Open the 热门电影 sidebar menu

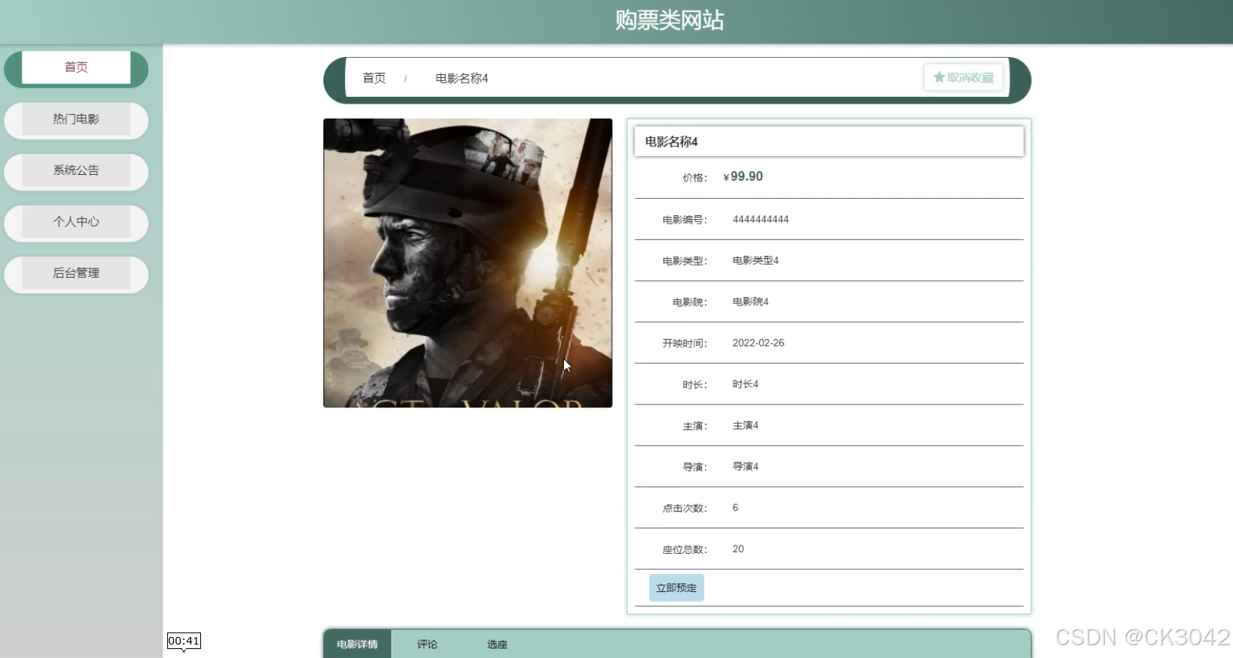pyautogui.click(x=76, y=119)
